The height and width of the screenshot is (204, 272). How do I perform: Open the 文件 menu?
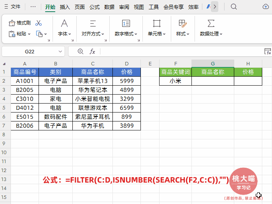click(12, 7)
